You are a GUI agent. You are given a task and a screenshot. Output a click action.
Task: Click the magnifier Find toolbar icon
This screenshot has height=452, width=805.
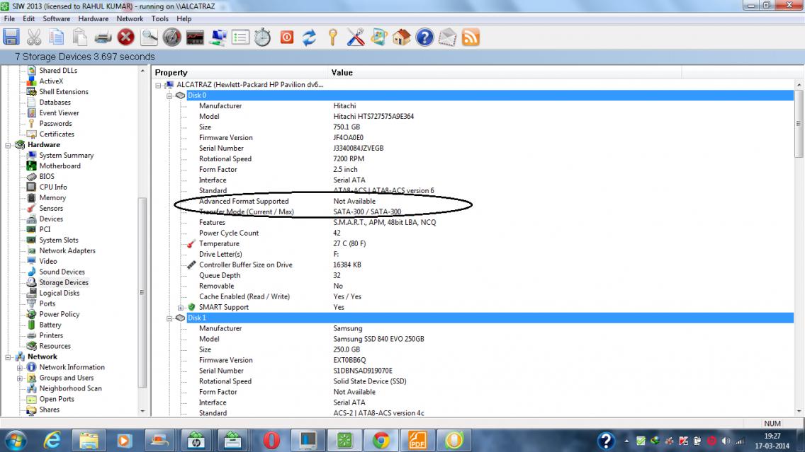click(149, 37)
